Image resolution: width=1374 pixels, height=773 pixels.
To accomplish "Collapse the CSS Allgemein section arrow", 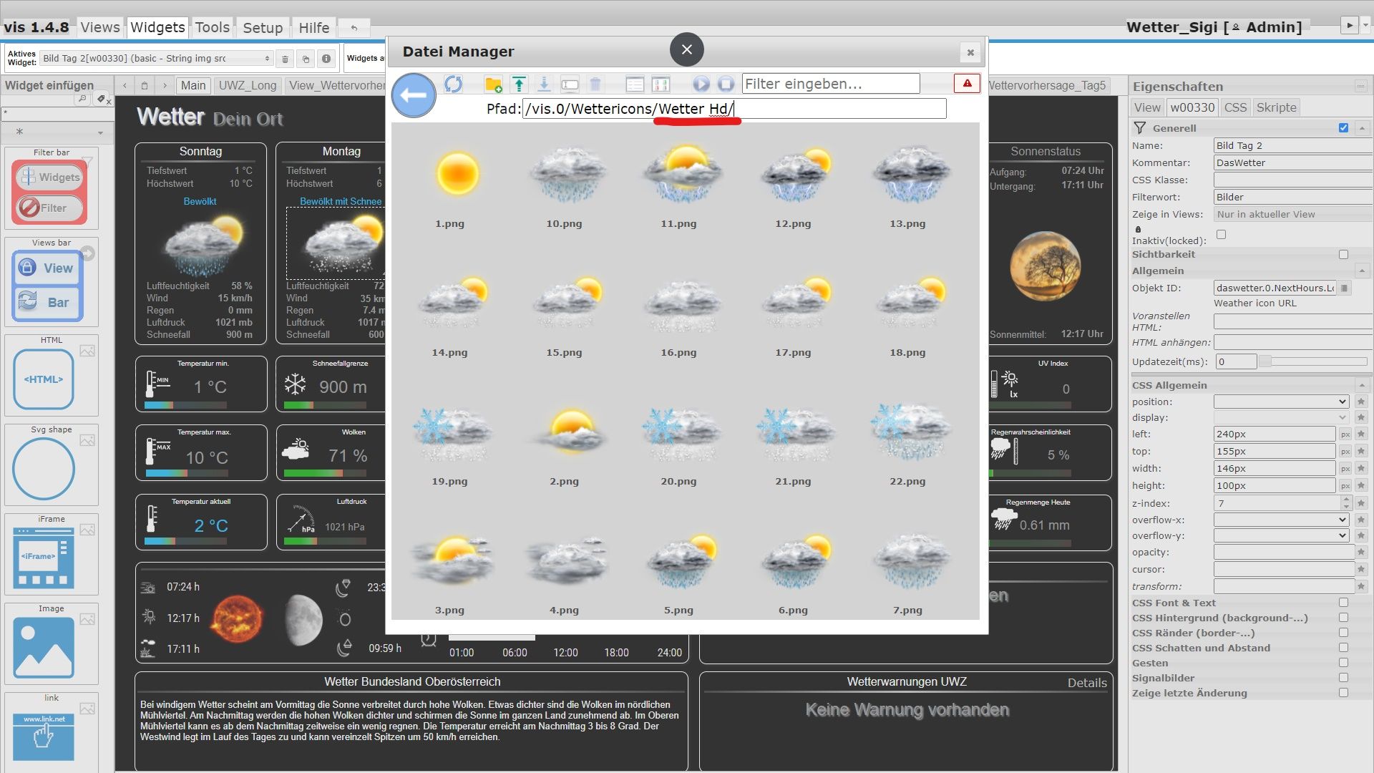I will [1362, 385].
